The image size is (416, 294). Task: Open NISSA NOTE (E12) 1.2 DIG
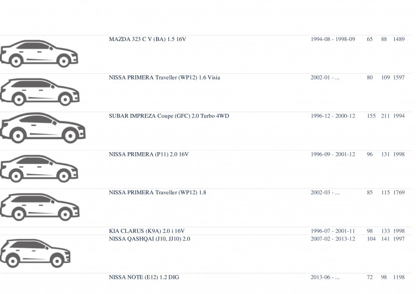144,277
